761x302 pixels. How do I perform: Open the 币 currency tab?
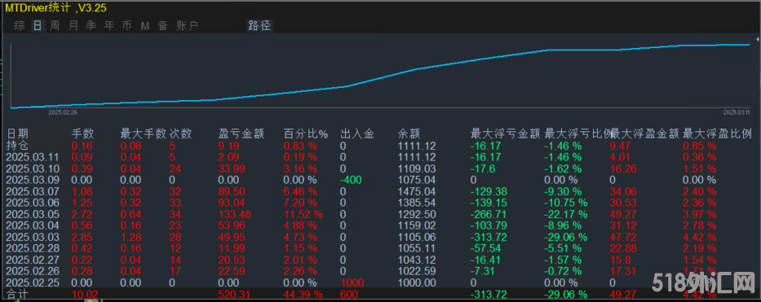[x=126, y=26]
